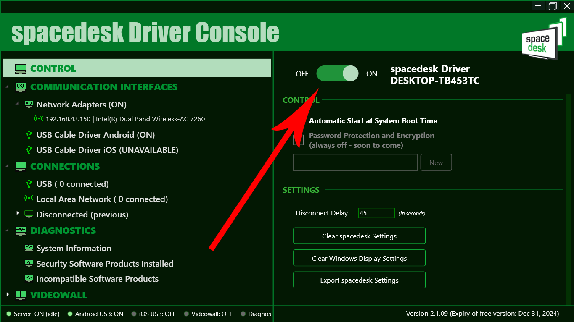
Task: Click the Clear spacedesk Settings button
Action: point(359,236)
